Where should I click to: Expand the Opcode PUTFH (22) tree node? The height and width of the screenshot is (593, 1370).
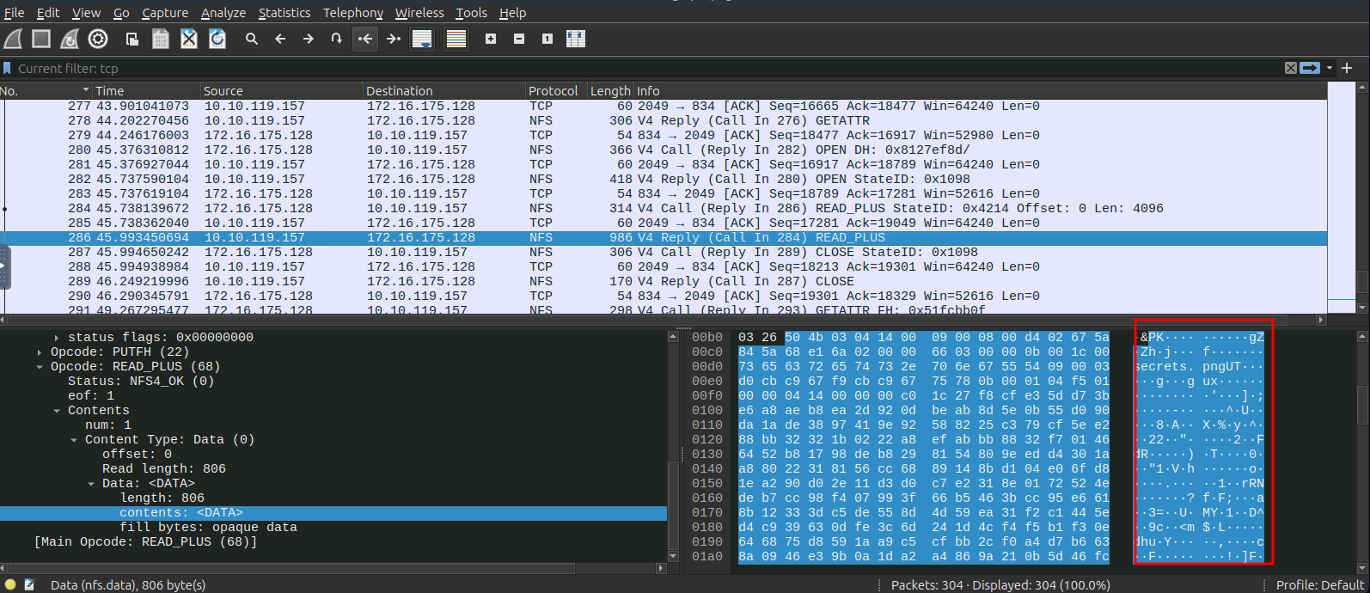[x=40, y=352]
